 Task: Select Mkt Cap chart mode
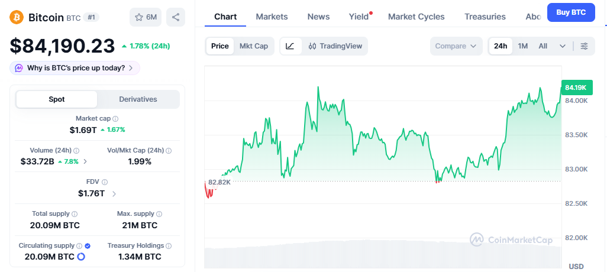[254, 46]
